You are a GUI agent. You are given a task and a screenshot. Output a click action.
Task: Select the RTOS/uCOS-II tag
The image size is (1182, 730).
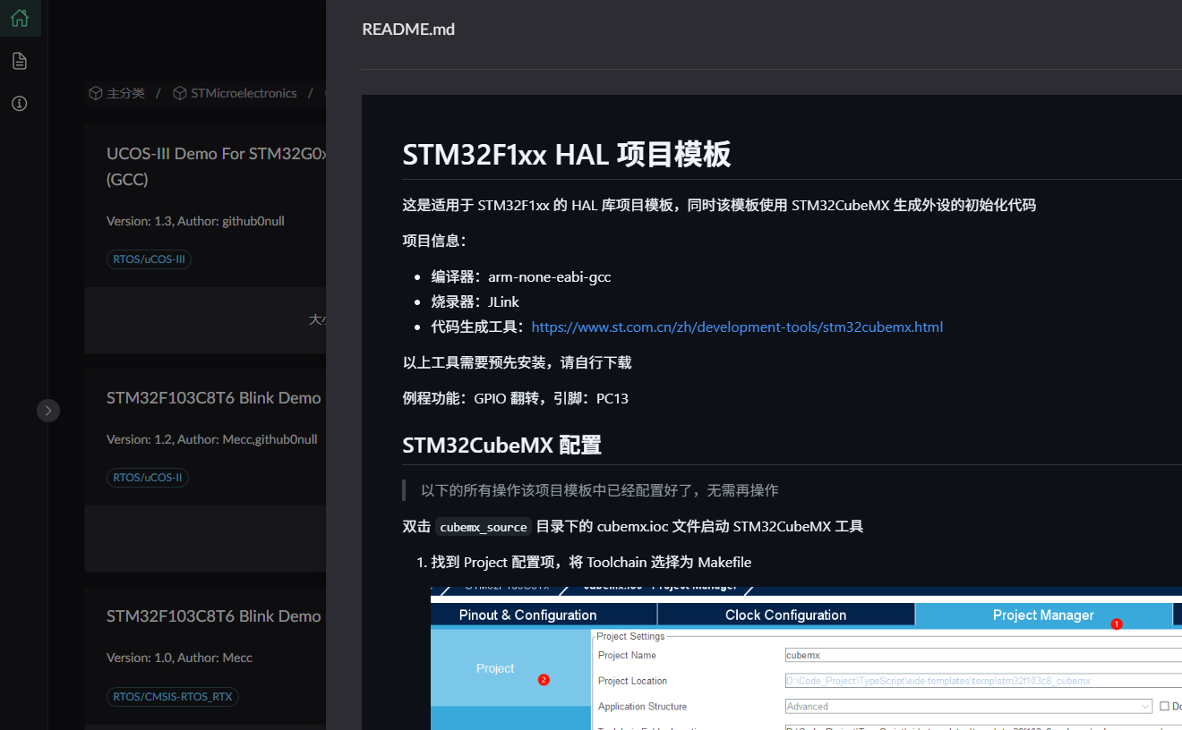click(148, 478)
